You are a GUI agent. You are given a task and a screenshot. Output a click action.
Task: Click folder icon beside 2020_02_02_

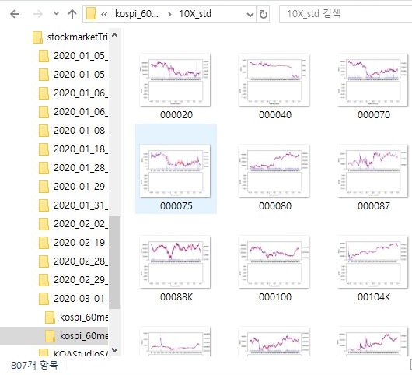tap(44, 224)
